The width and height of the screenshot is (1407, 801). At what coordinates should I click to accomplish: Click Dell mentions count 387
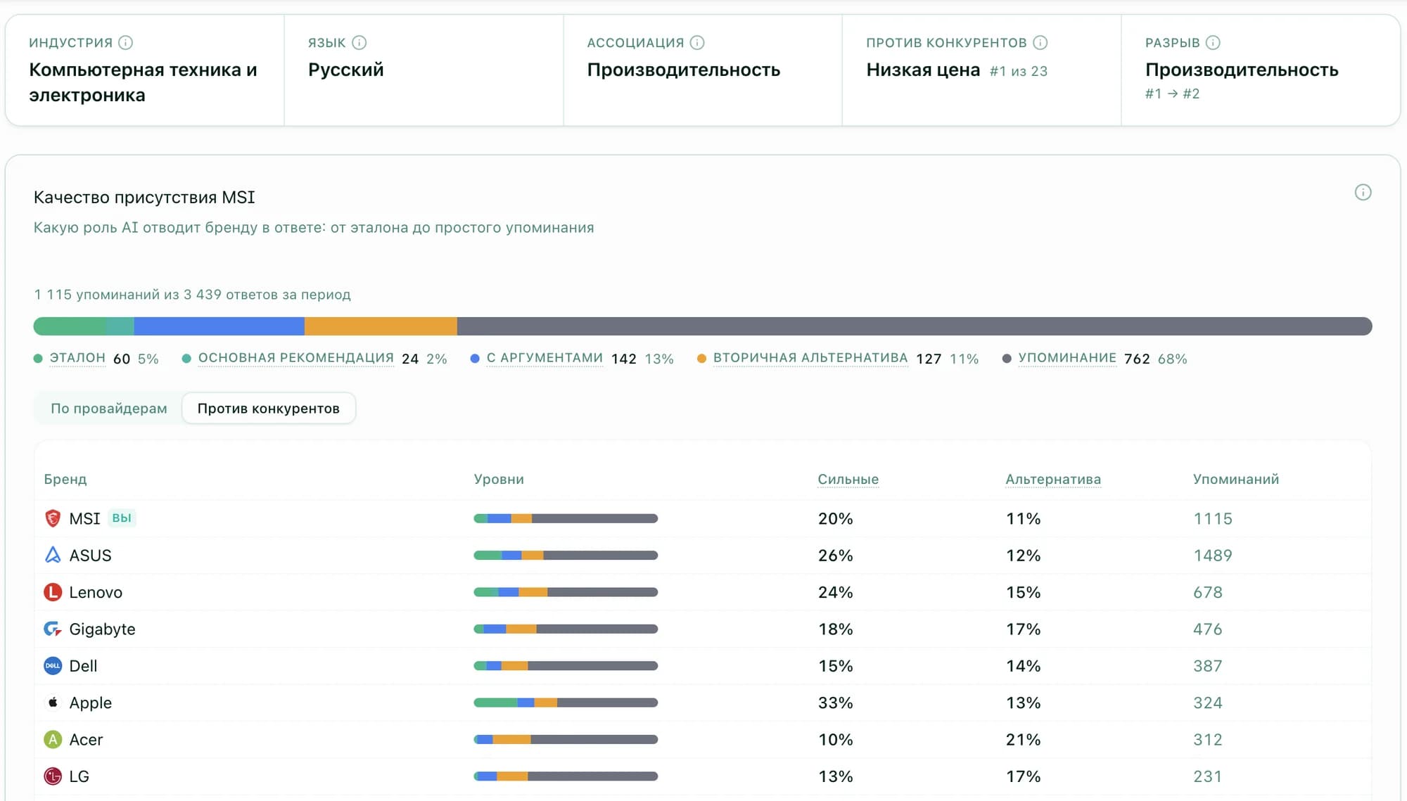[1208, 666]
